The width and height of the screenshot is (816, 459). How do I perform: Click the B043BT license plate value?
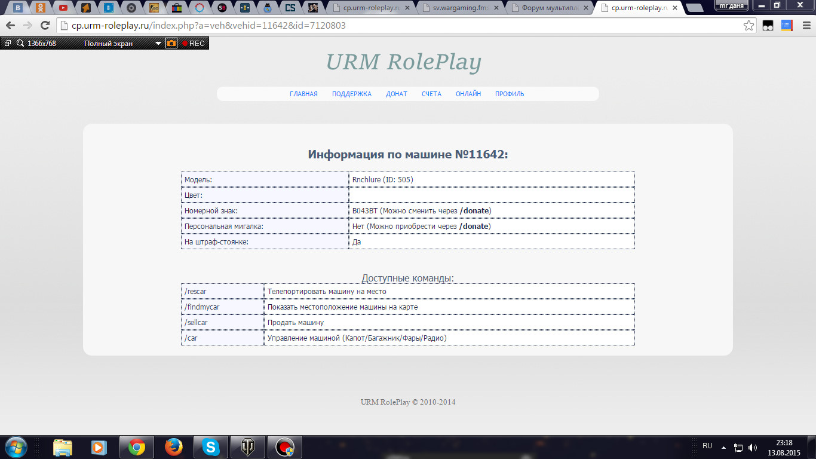(365, 210)
